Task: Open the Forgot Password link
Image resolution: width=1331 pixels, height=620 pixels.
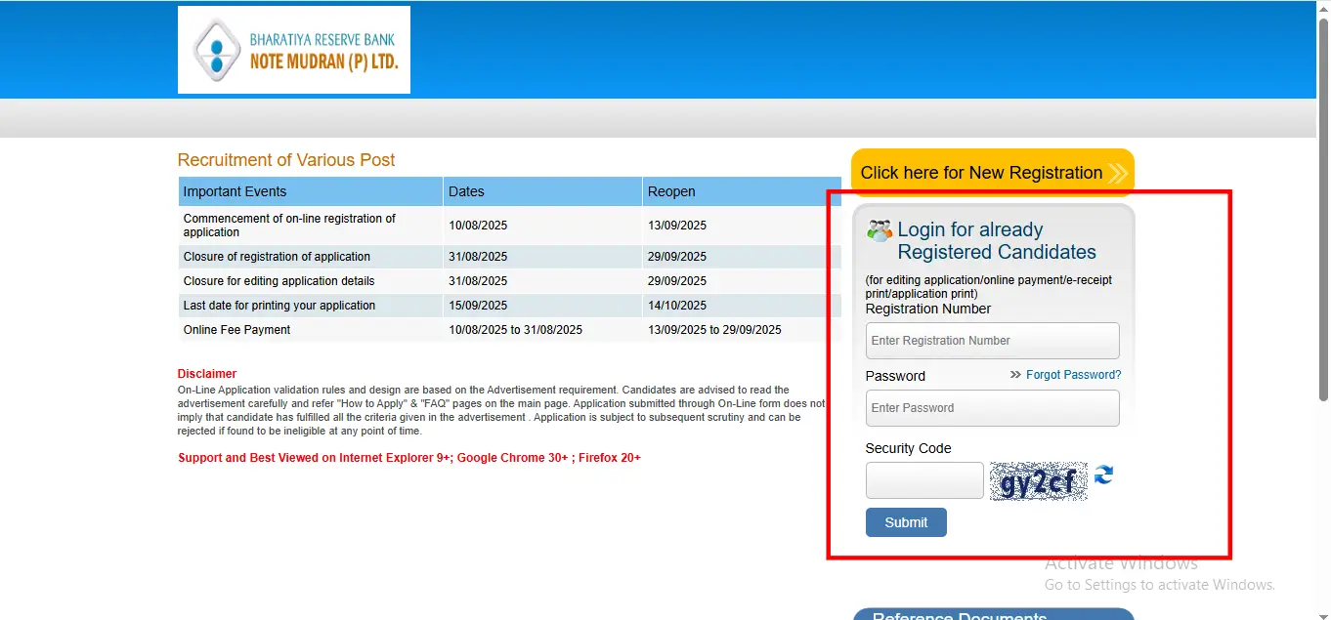Action: tap(1073, 375)
